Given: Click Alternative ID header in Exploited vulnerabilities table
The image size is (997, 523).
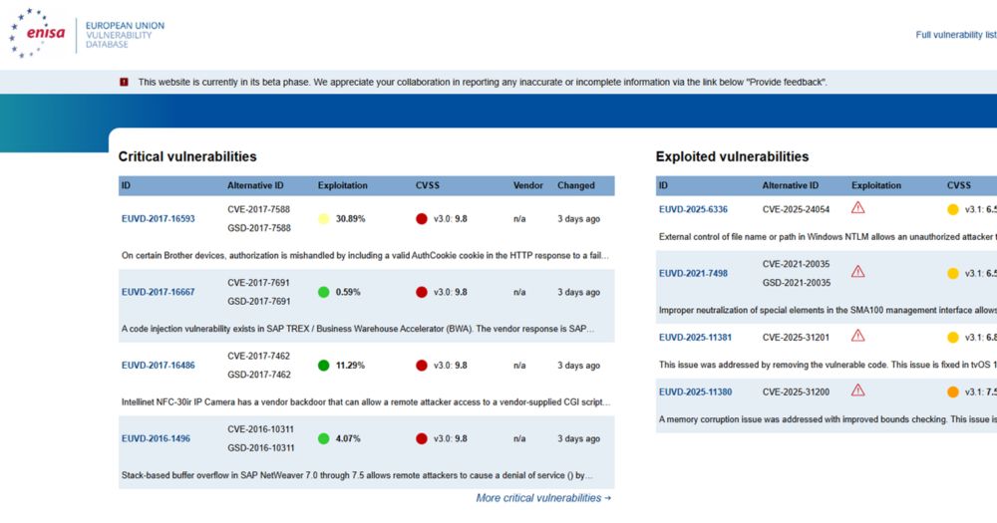Looking at the screenshot, I should [791, 185].
